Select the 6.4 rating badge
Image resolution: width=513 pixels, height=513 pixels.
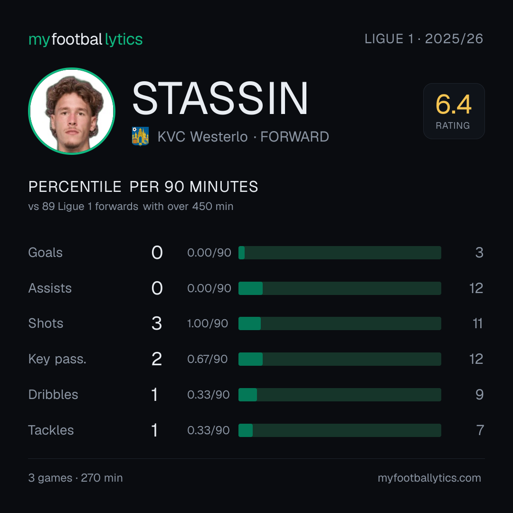(454, 111)
